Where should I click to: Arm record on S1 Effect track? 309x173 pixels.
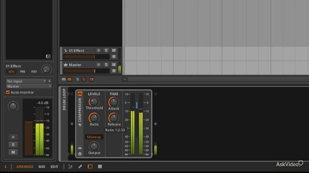point(98,50)
